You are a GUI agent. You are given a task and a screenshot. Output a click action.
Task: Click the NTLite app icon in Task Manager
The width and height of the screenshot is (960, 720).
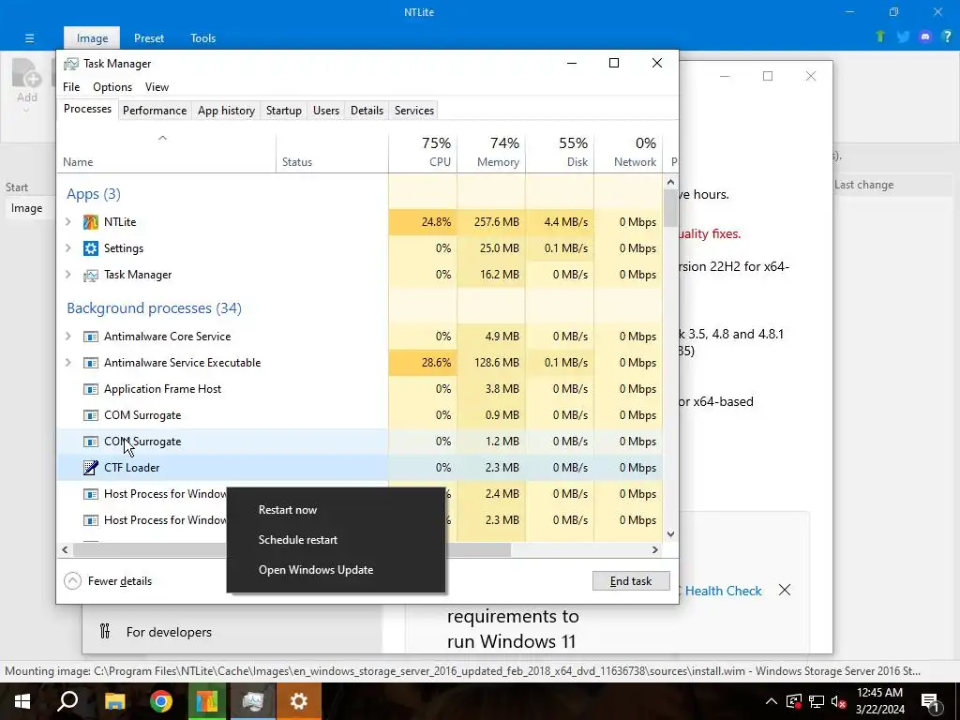click(x=91, y=221)
